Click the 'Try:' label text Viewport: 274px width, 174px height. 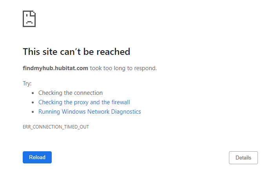click(x=27, y=83)
